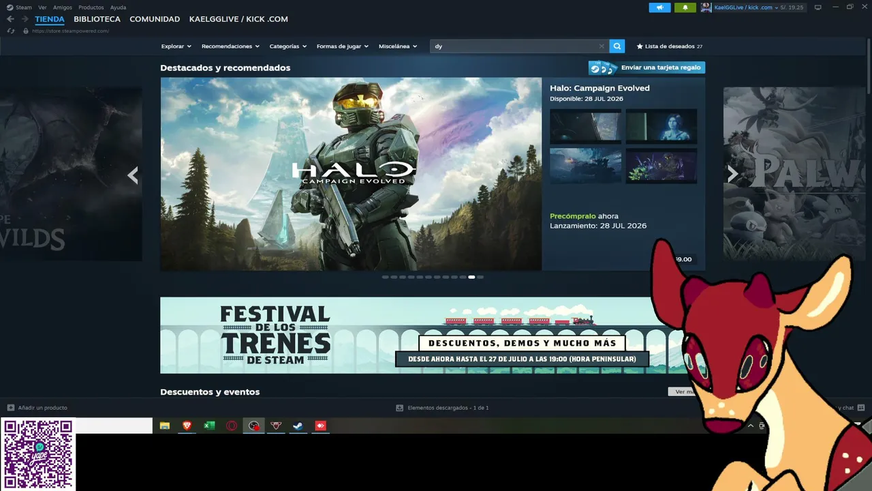Open File Explorer from the taskbar
The image size is (872, 491).
coord(165,426)
